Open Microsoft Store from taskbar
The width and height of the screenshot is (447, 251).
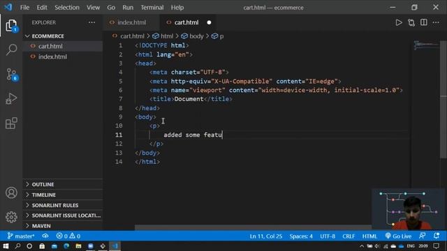pos(42,246)
